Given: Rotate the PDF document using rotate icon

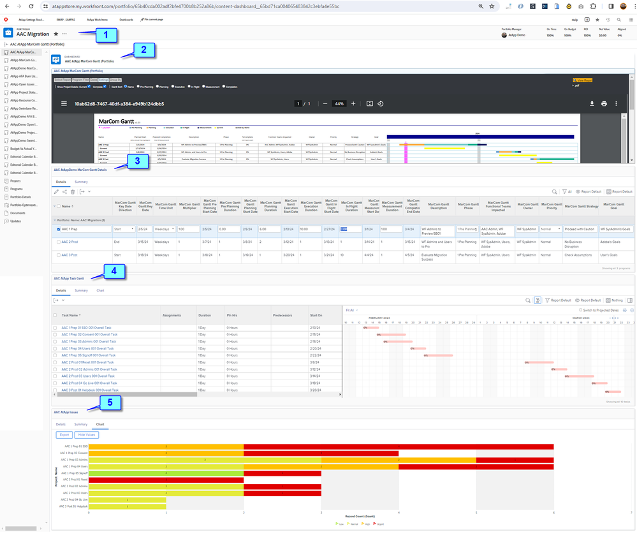Looking at the screenshot, I should coord(381,103).
